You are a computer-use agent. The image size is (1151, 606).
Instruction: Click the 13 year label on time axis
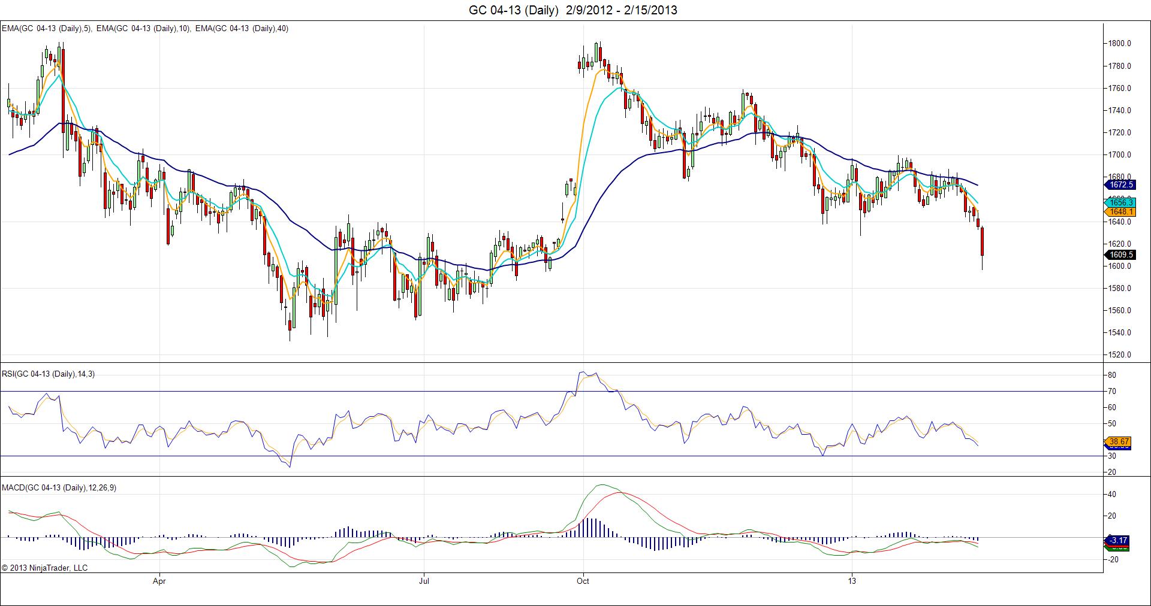tap(852, 581)
